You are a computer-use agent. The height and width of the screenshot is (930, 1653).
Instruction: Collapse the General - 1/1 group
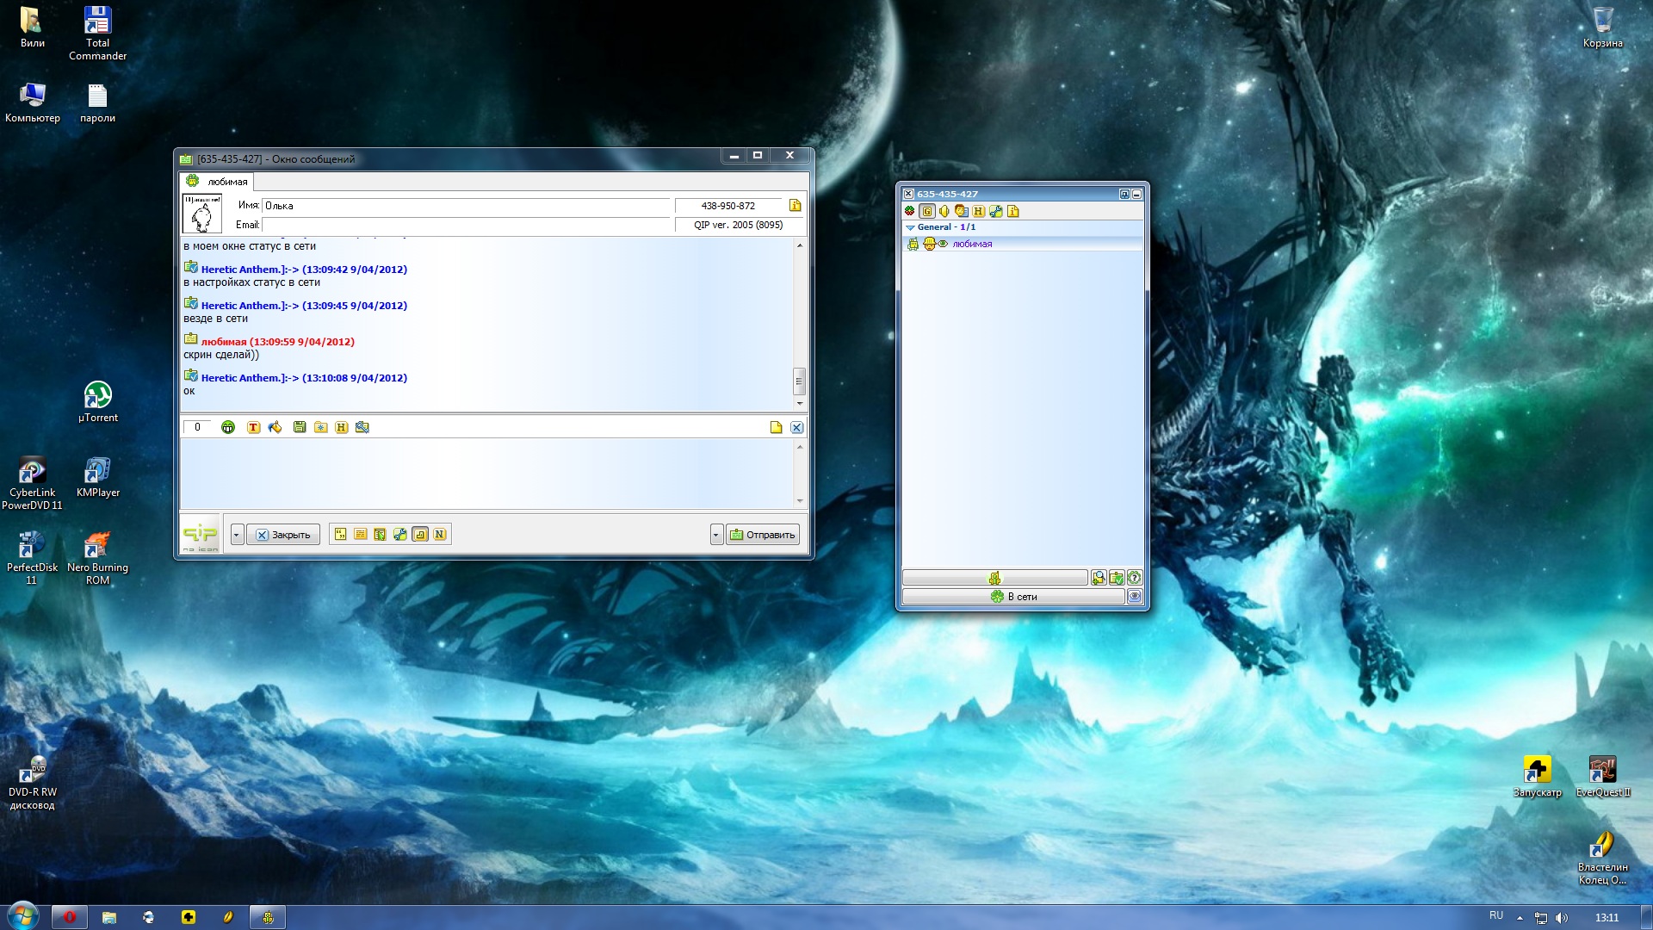pos(910,227)
